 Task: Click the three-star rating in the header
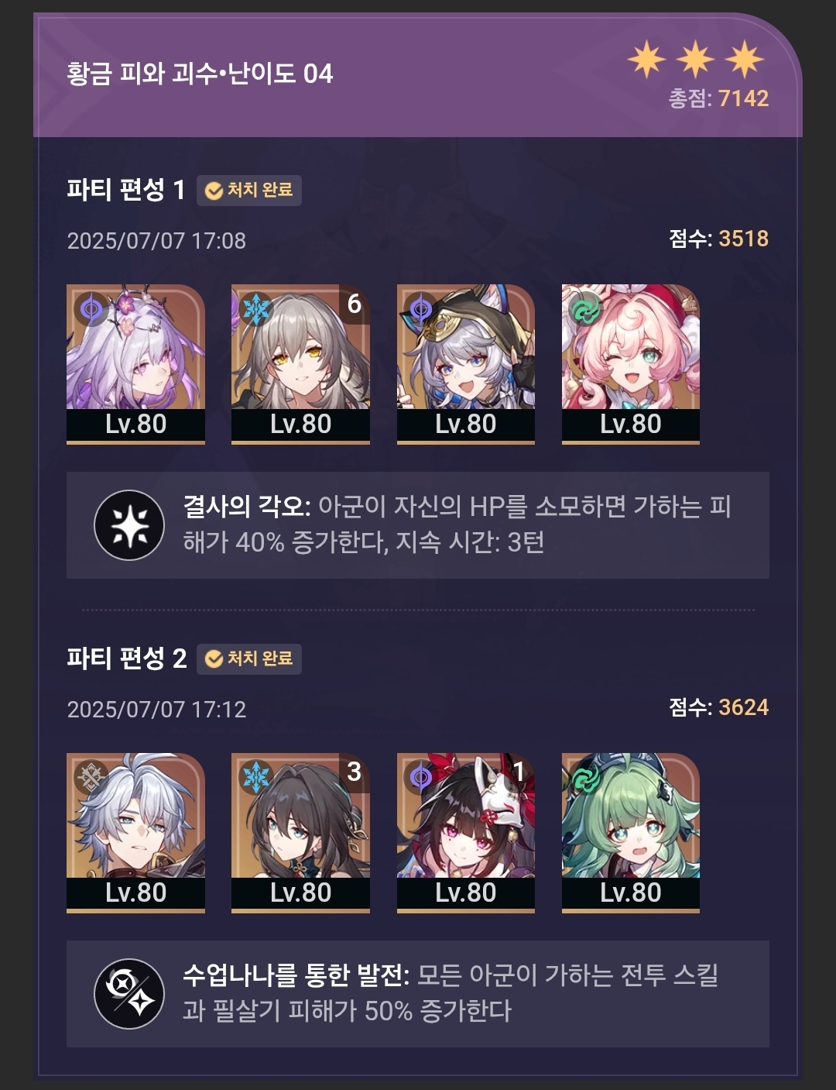tap(695, 59)
